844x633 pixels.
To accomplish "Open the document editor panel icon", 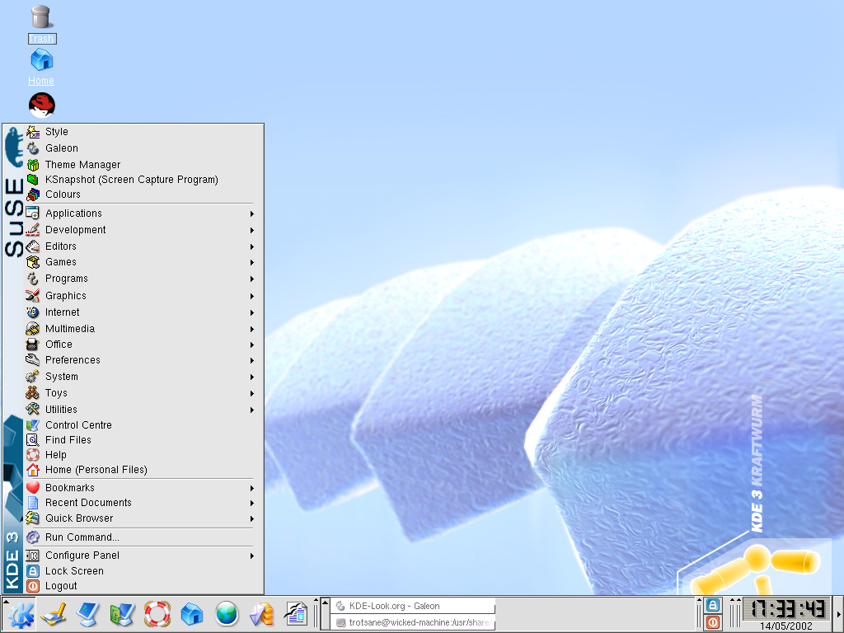I will [x=296, y=614].
